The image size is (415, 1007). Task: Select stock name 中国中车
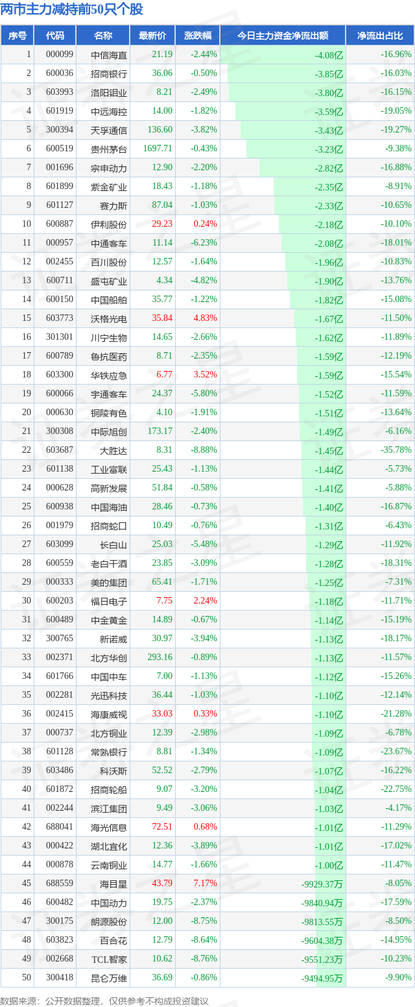(x=109, y=676)
